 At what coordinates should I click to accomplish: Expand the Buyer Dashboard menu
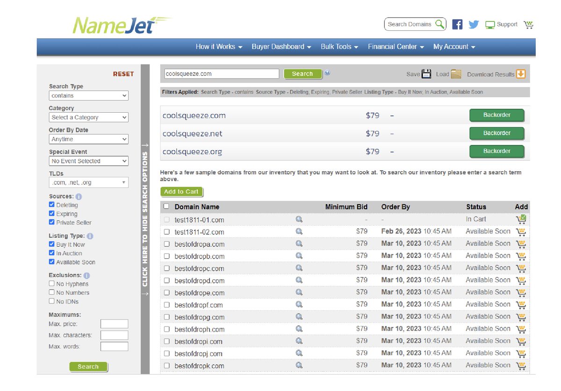(x=281, y=47)
